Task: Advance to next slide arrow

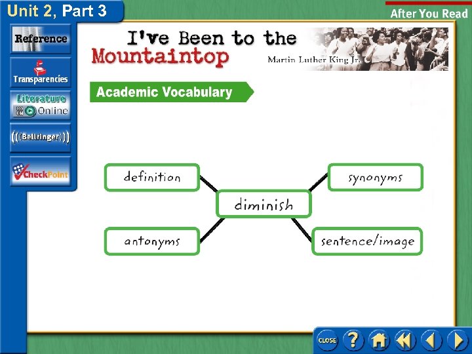Action: 458,340
